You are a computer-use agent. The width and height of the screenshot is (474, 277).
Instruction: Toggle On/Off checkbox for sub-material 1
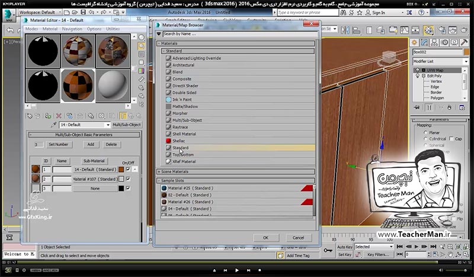[x=128, y=169]
